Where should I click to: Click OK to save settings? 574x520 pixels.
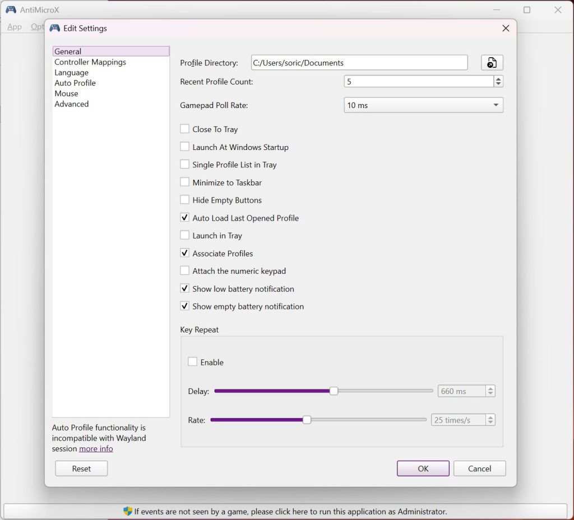(x=423, y=469)
